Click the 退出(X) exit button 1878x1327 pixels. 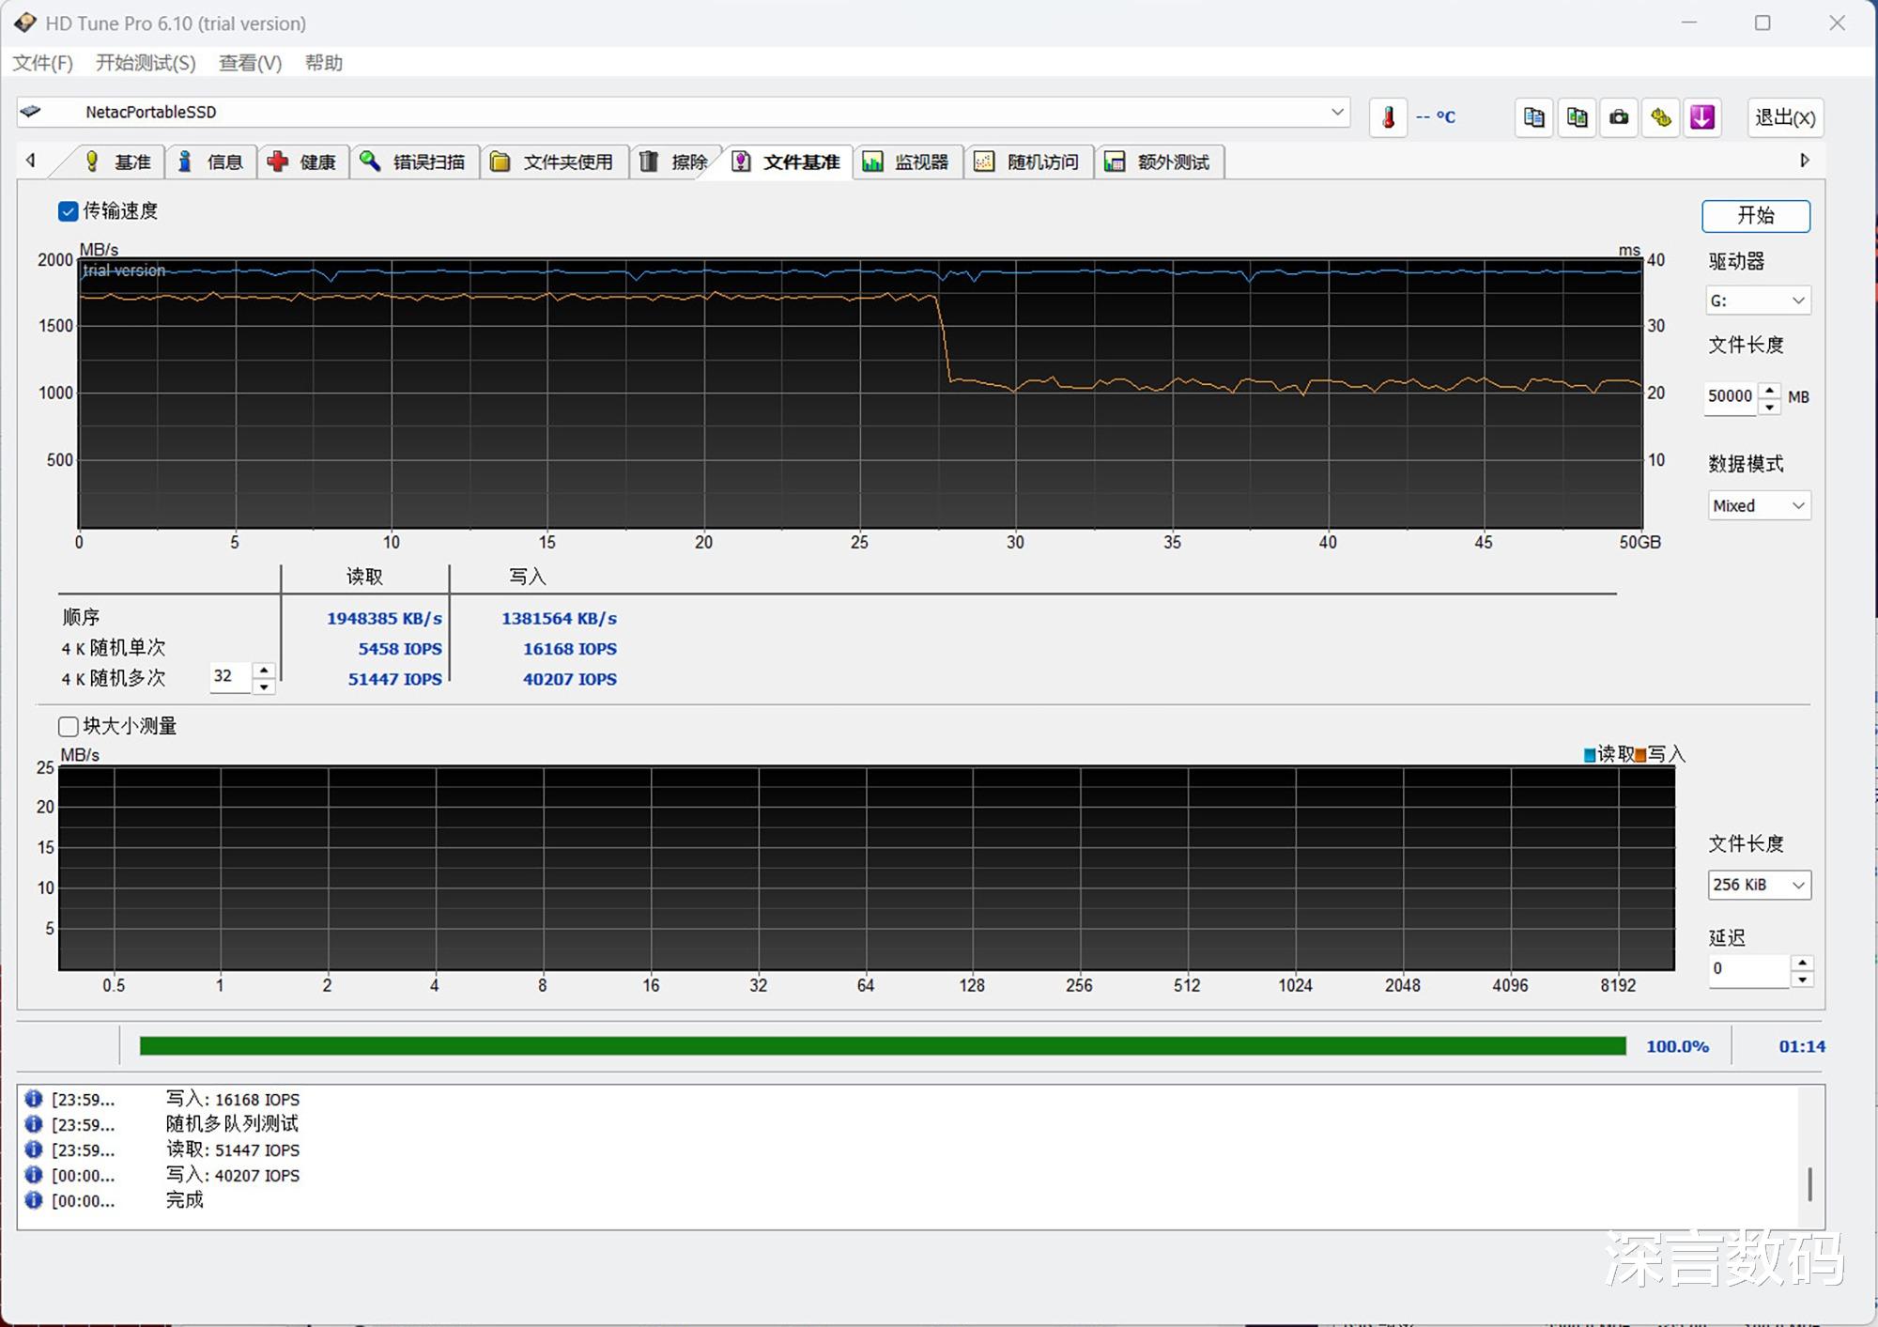pyautogui.click(x=1784, y=117)
